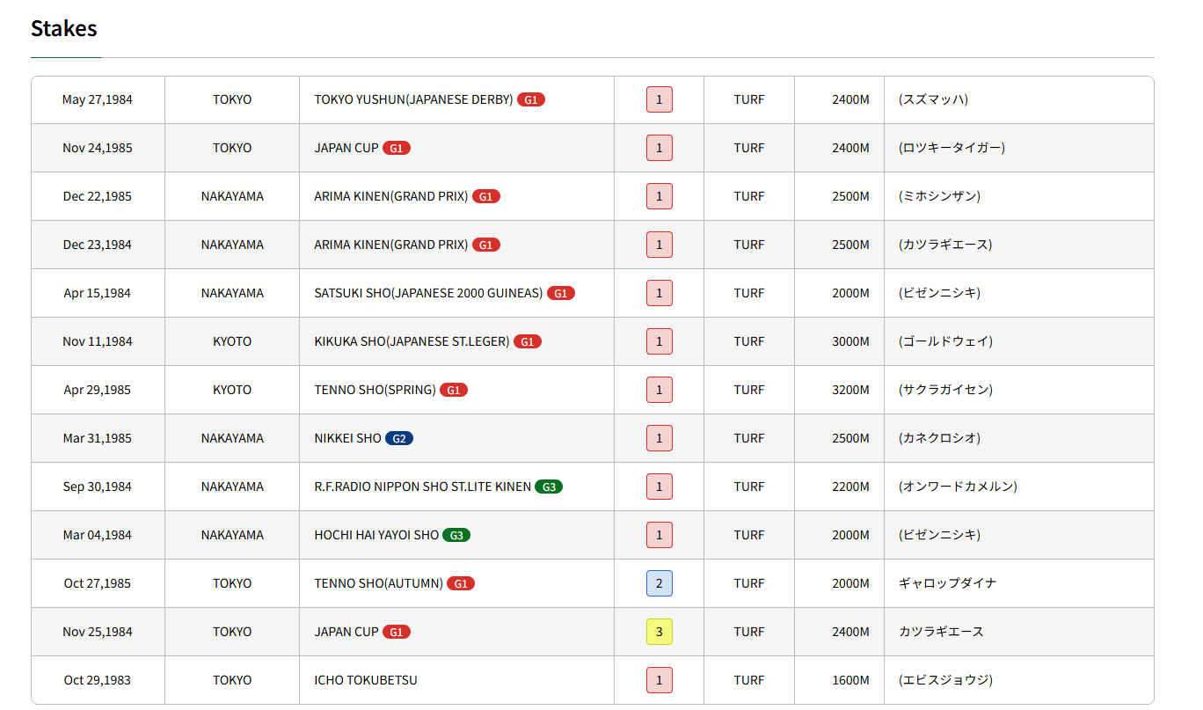Click the date Nov 11,1984

click(98, 341)
